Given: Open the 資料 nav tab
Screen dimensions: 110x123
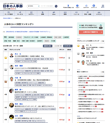Looking at the screenshot, I should tap(43, 13).
